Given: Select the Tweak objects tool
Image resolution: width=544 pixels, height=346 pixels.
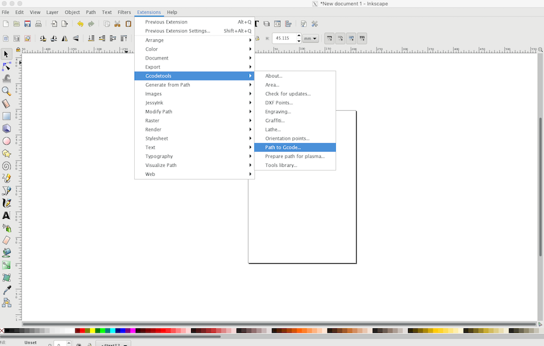Looking at the screenshot, I should tap(6, 79).
